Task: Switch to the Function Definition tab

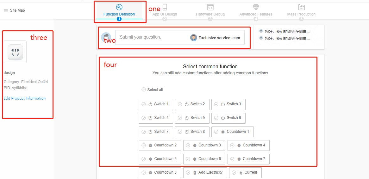Action: [119, 14]
